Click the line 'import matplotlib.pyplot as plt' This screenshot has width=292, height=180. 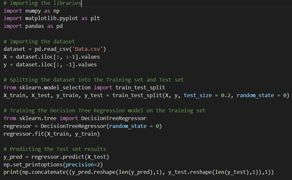[x=52, y=18]
